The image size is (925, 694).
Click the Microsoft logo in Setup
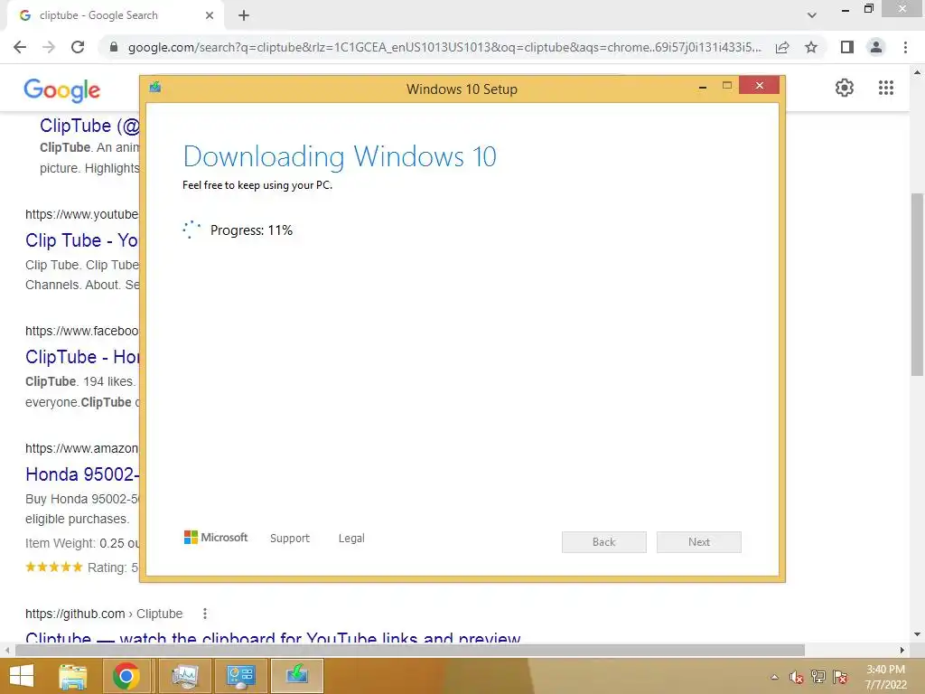(x=216, y=538)
